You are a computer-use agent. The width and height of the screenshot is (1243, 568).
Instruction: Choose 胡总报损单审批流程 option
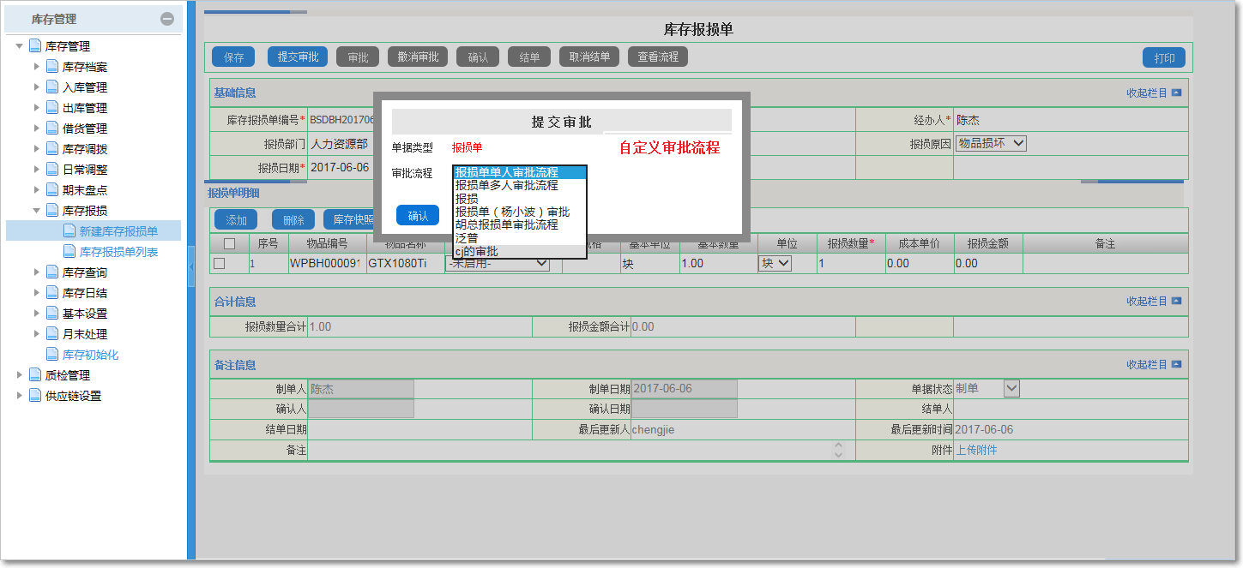pyautogui.click(x=507, y=224)
